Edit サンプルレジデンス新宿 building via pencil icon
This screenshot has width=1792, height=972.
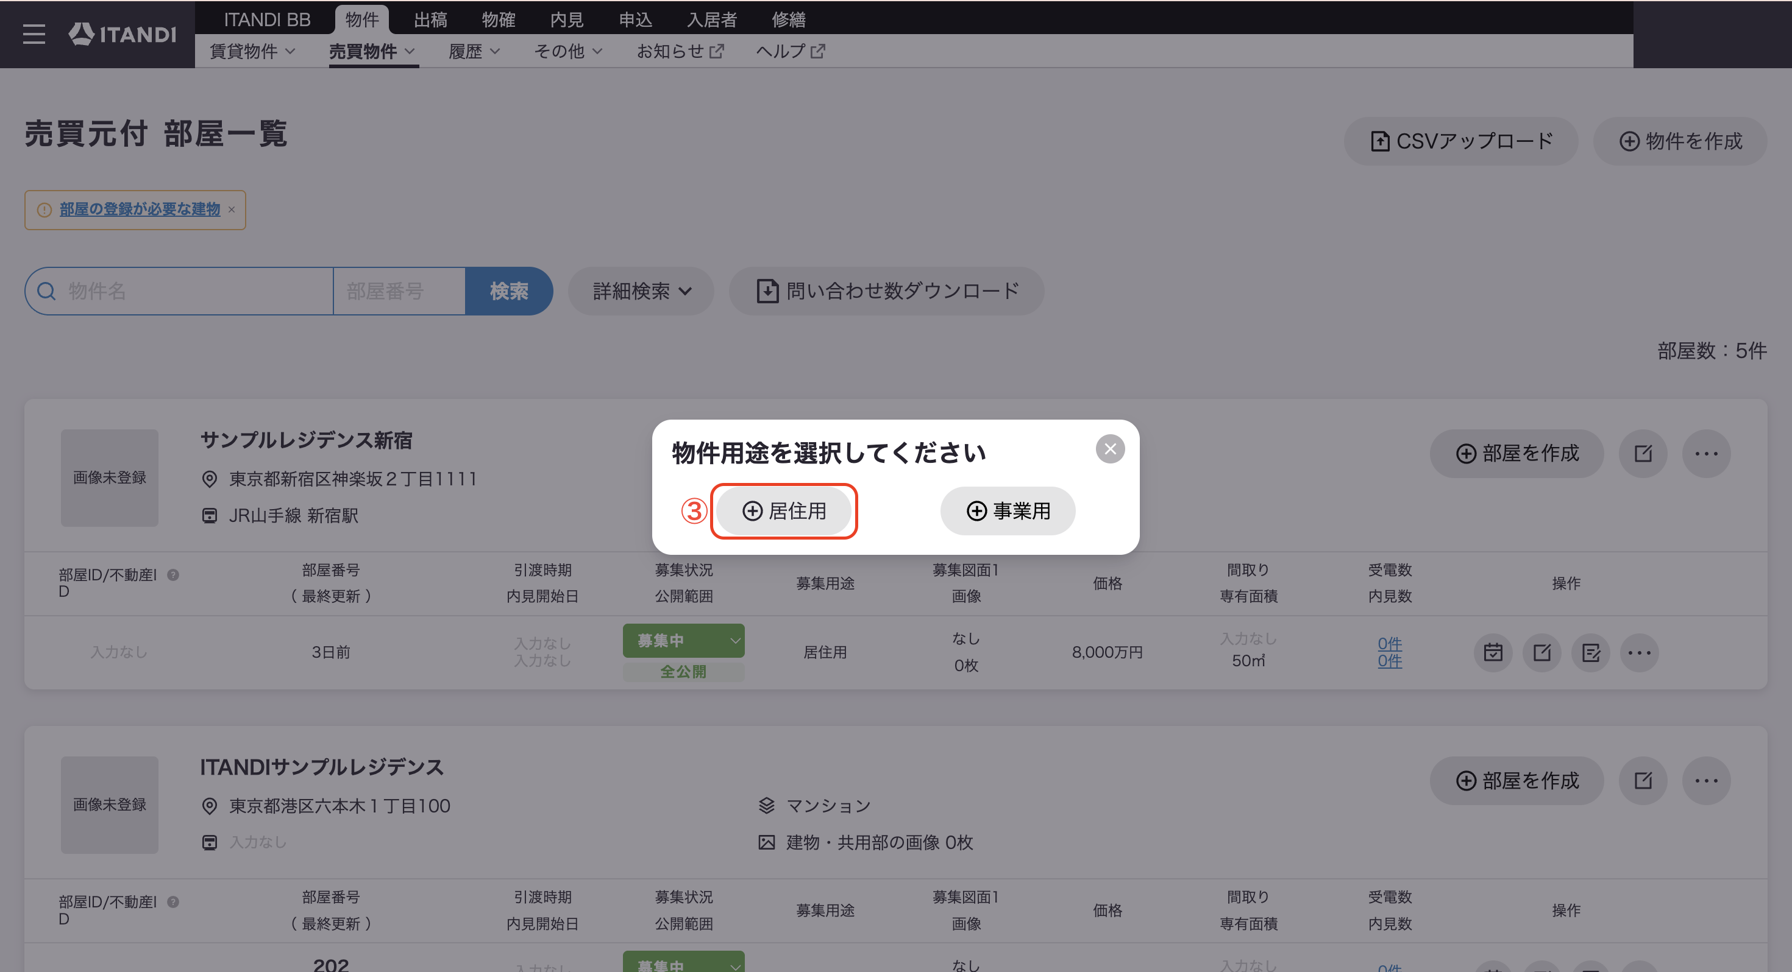[x=1643, y=454]
